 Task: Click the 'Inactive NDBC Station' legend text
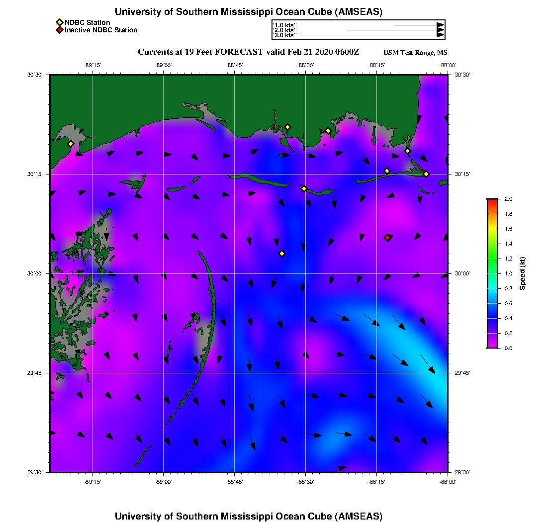[101, 30]
